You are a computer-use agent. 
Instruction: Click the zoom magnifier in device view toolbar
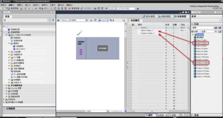tap(111, 21)
